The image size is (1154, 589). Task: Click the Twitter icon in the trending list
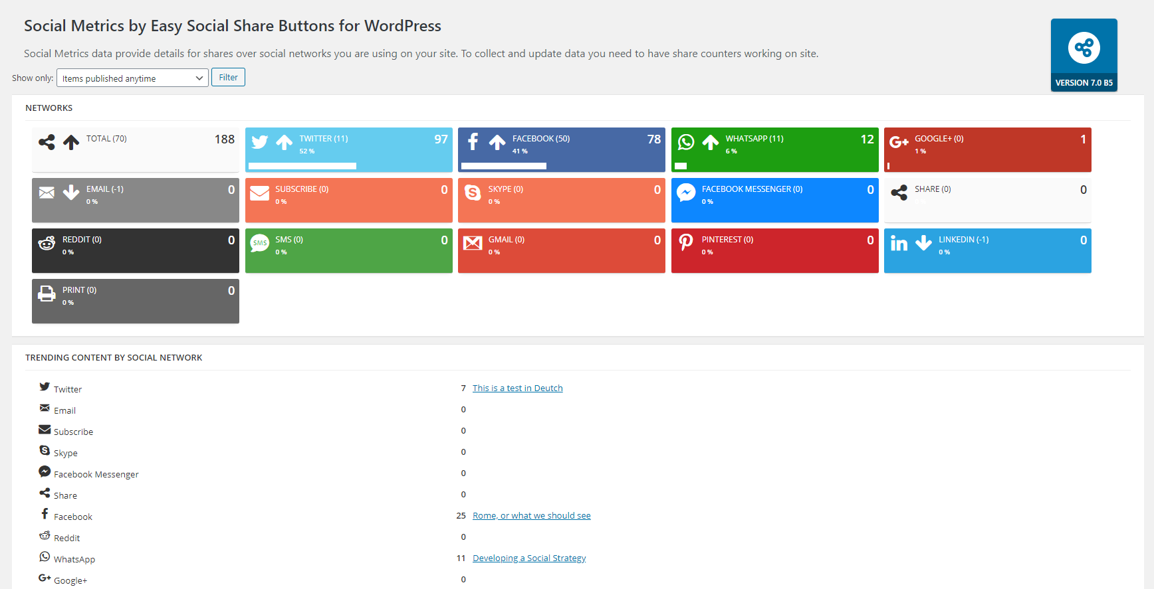tap(45, 386)
